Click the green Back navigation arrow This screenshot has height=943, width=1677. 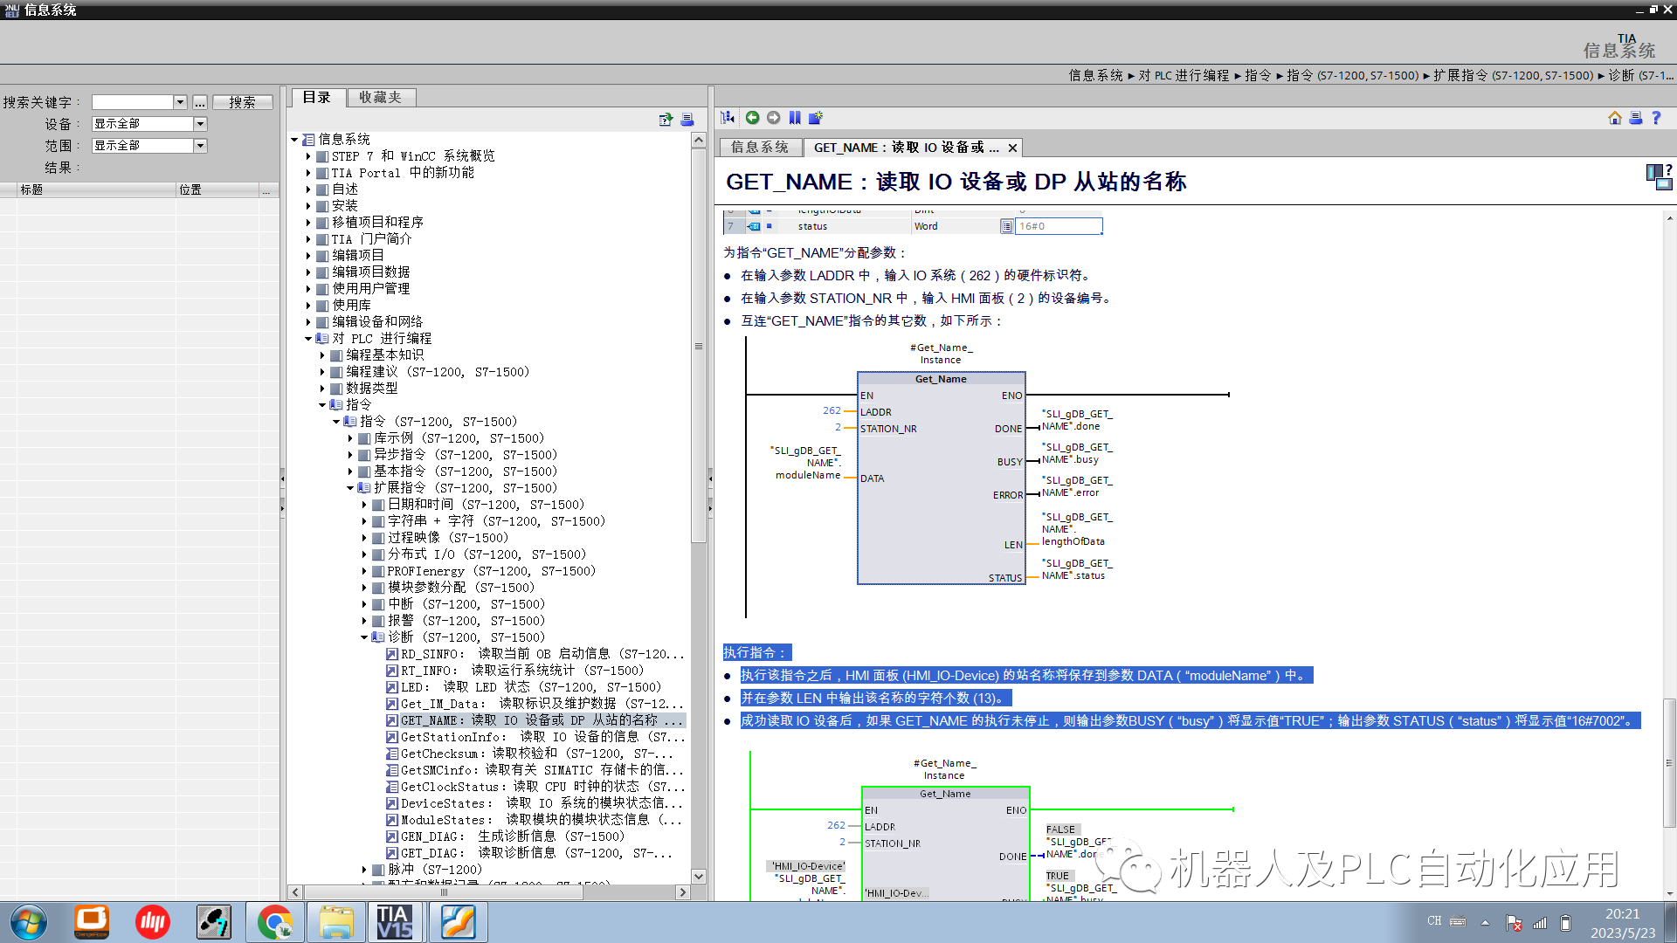752,117
